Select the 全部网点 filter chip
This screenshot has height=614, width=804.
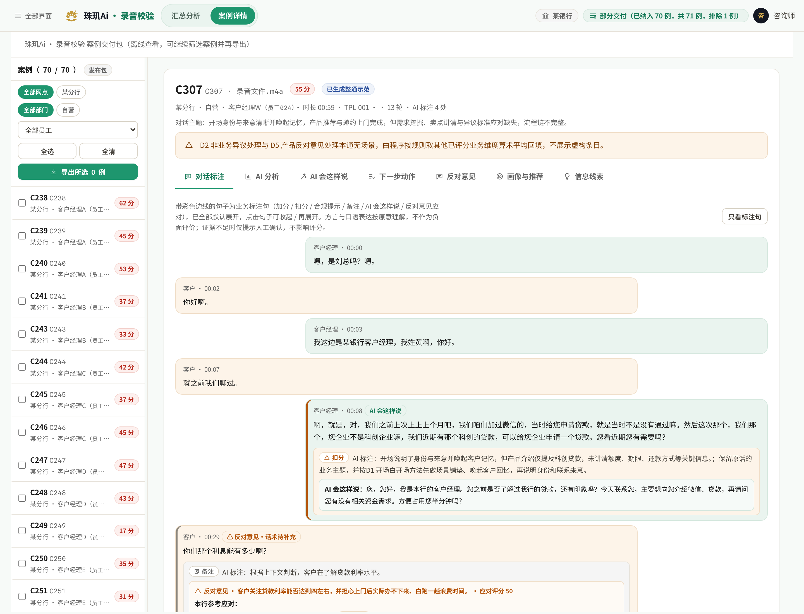click(35, 92)
